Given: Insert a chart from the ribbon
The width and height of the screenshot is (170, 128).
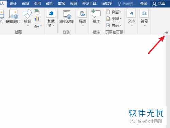Looking at the screenshot, I should tap(37, 19).
